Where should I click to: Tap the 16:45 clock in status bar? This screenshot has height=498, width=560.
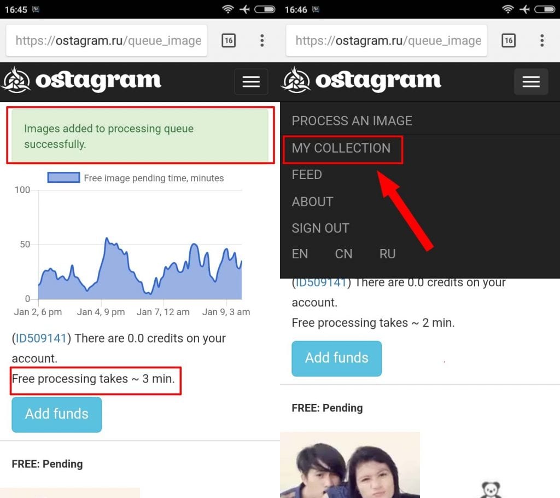[x=16, y=10]
